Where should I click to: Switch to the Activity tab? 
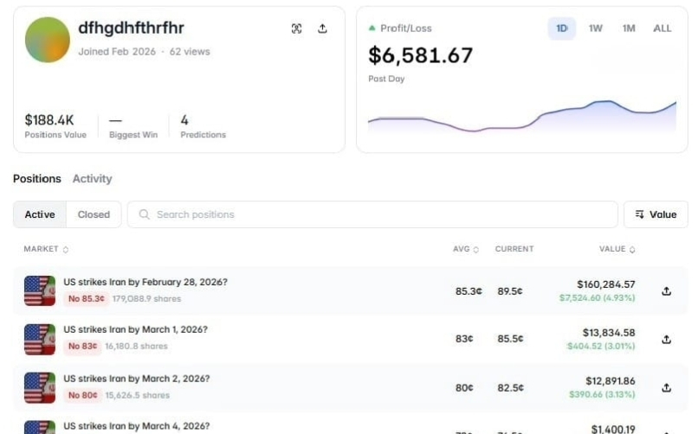92,179
